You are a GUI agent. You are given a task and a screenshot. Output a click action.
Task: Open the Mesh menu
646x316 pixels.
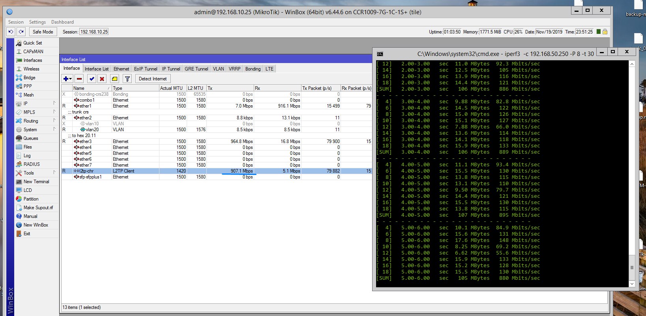click(x=28, y=95)
